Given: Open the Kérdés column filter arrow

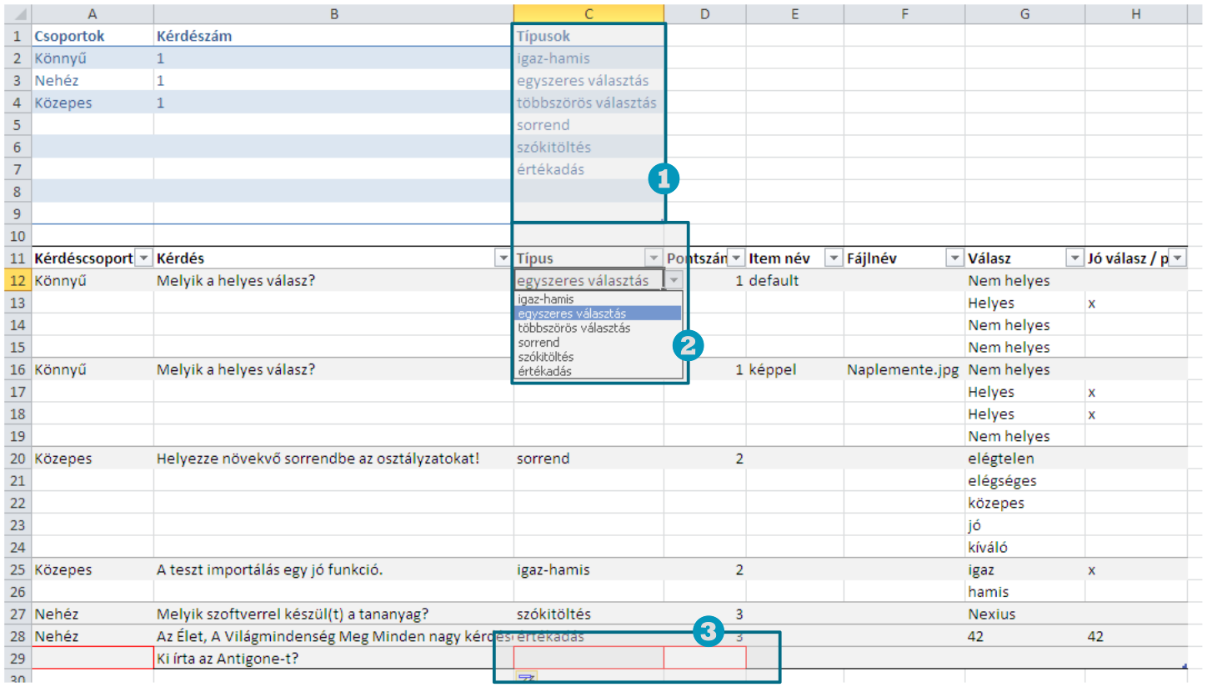Looking at the screenshot, I should (503, 258).
